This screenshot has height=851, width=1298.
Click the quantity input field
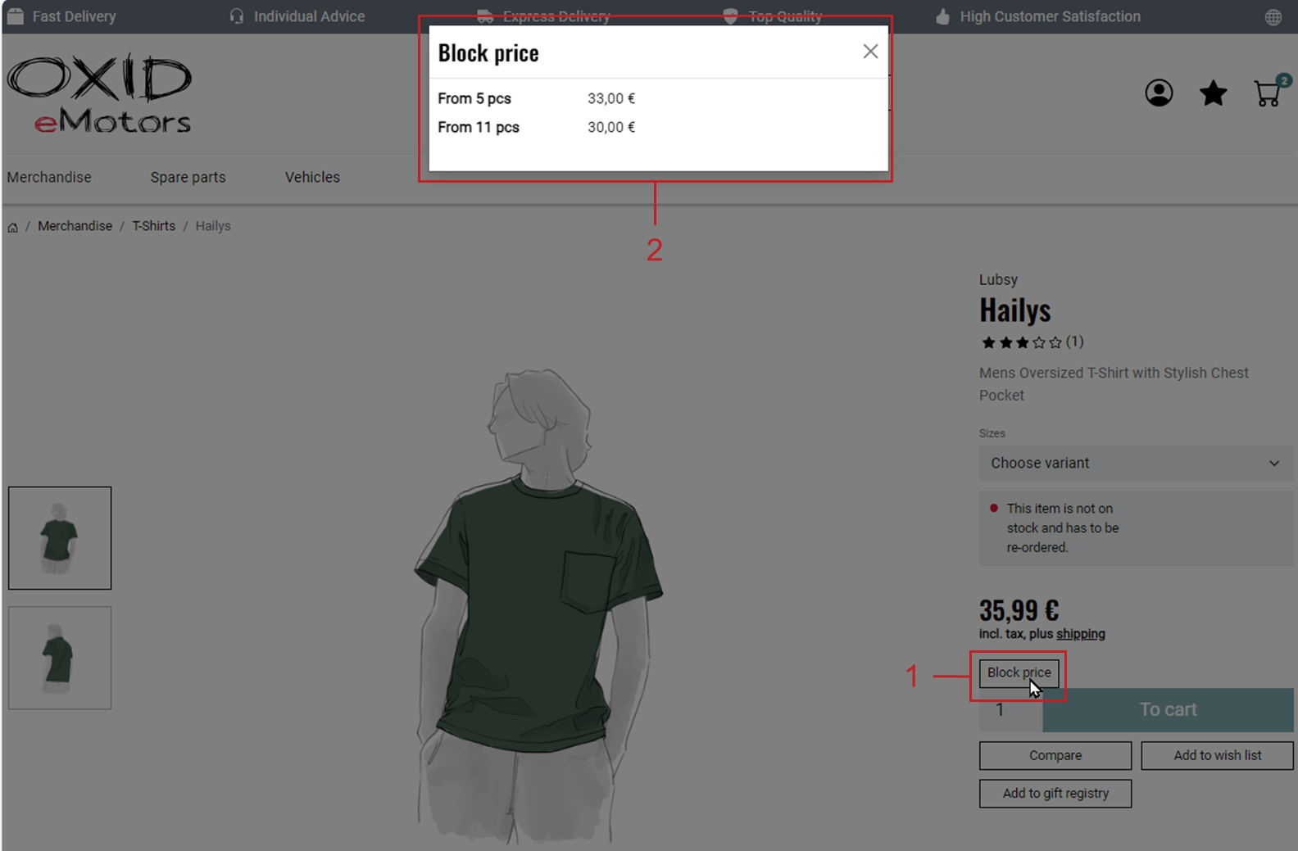coord(1010,709)
